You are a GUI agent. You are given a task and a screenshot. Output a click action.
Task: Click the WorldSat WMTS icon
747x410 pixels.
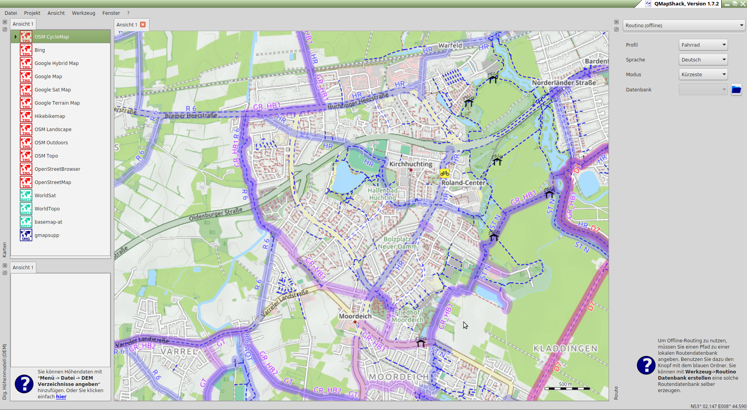[x=26, y=195]
